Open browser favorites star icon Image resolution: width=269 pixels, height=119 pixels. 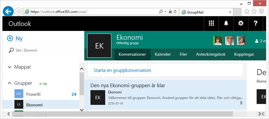pyautogui.click(x=254, y=11)
